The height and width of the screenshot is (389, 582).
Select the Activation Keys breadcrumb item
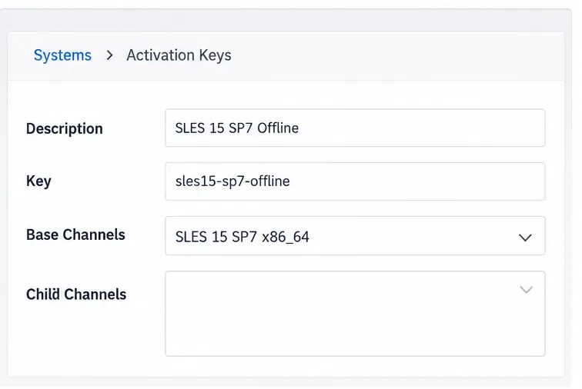[179, 55]
